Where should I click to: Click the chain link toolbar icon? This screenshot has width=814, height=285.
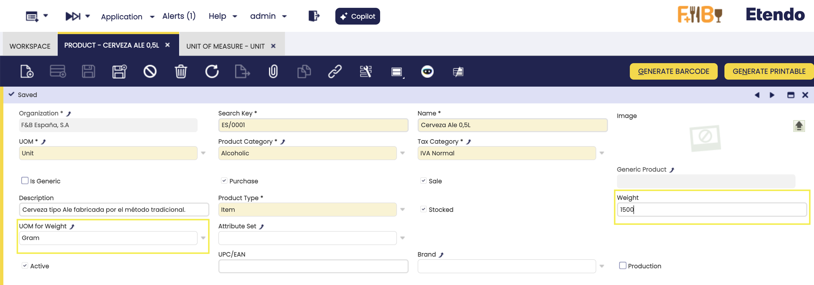[x=335, y=71]
